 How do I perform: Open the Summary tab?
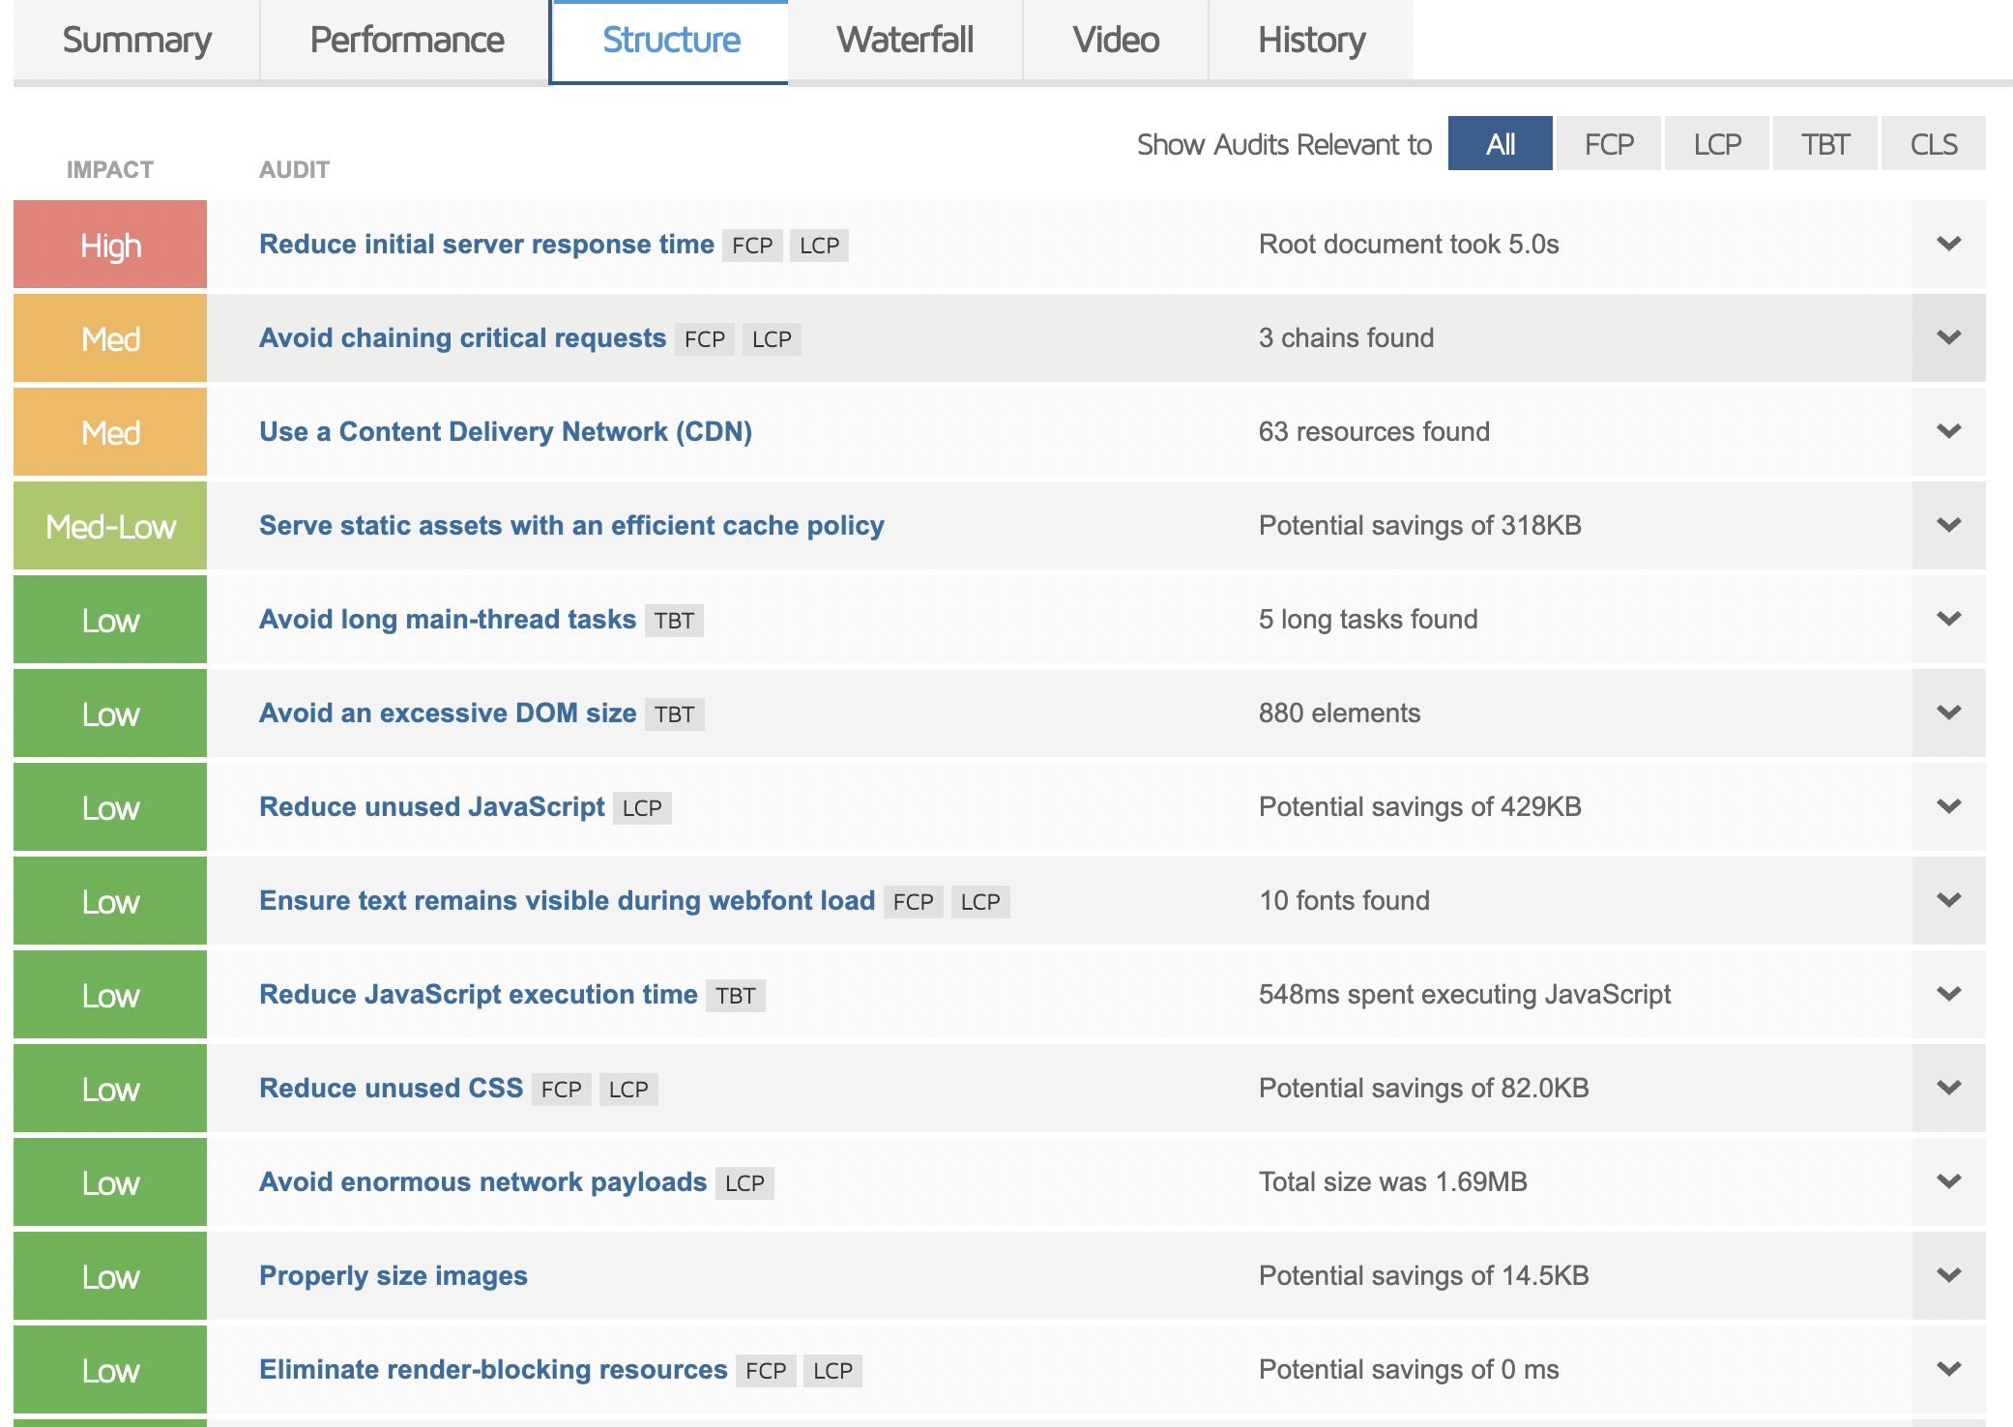136,41
